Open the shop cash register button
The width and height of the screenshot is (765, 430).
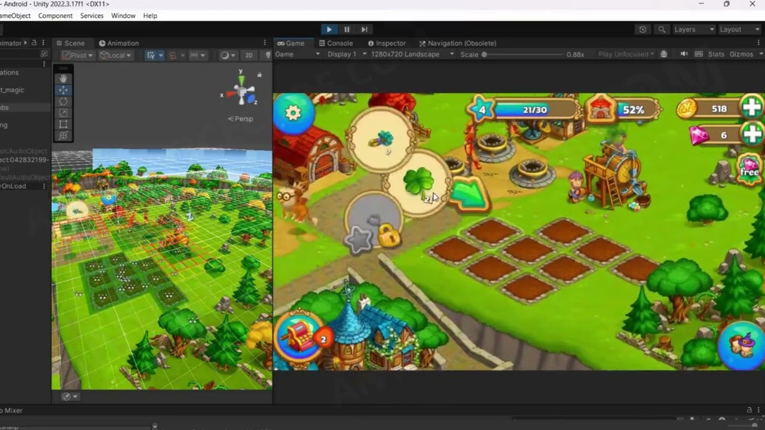click(300, 337)
